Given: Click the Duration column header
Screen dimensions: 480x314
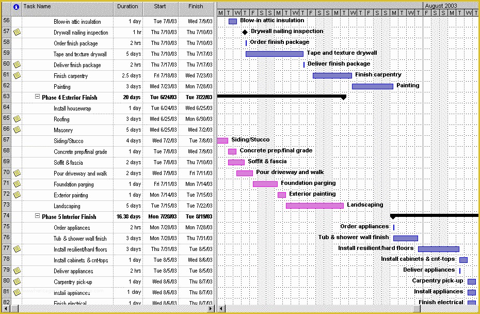Looking at the screenshot, I should pyautogui.click(x=127, y=6).
